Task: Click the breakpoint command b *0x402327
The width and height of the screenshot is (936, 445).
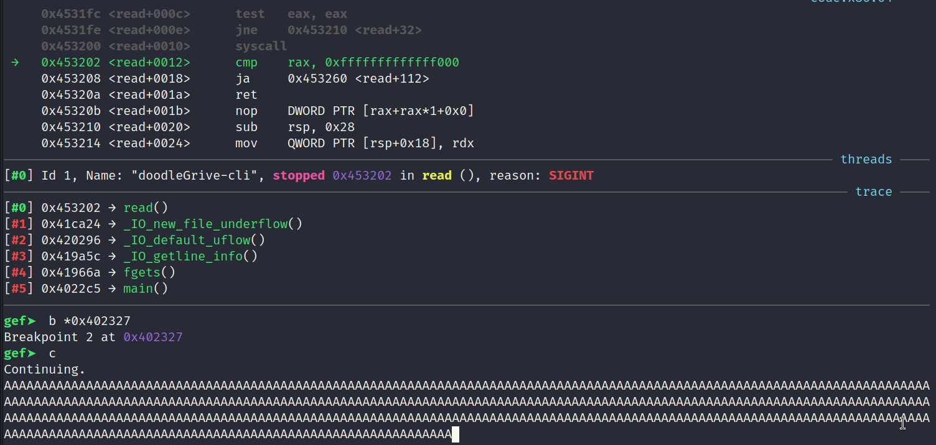Action: pos(90,321)
